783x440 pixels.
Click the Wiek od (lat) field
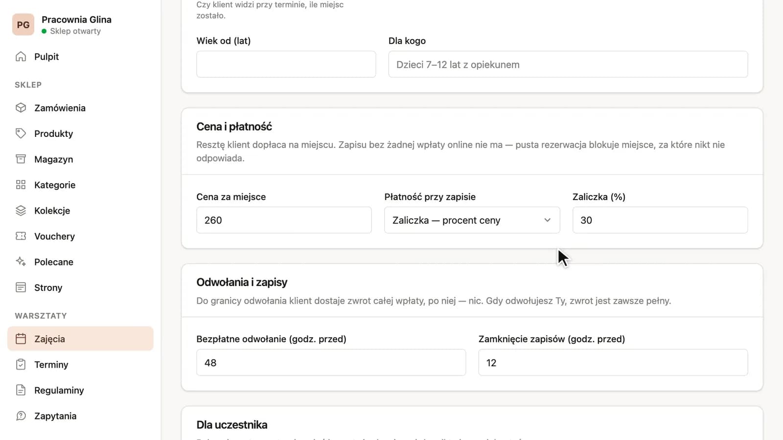286,64
